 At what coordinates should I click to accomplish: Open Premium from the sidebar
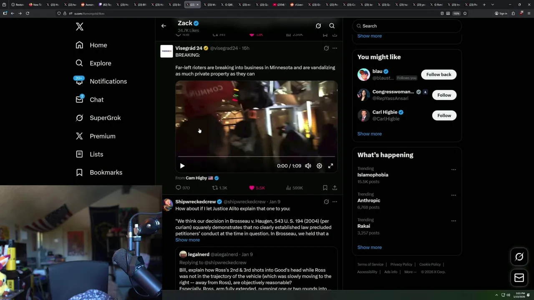pyautogui.click(x=95, y=136)
